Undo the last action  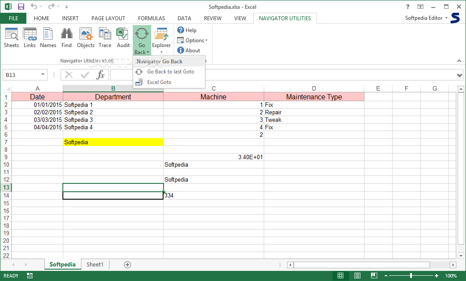coord(34,7)
